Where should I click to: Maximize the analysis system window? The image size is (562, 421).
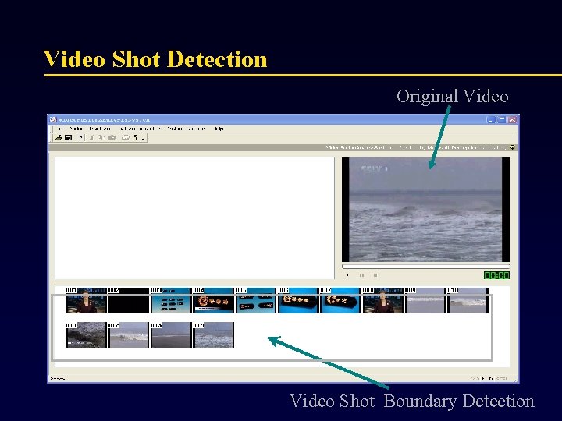click(501, 119)
